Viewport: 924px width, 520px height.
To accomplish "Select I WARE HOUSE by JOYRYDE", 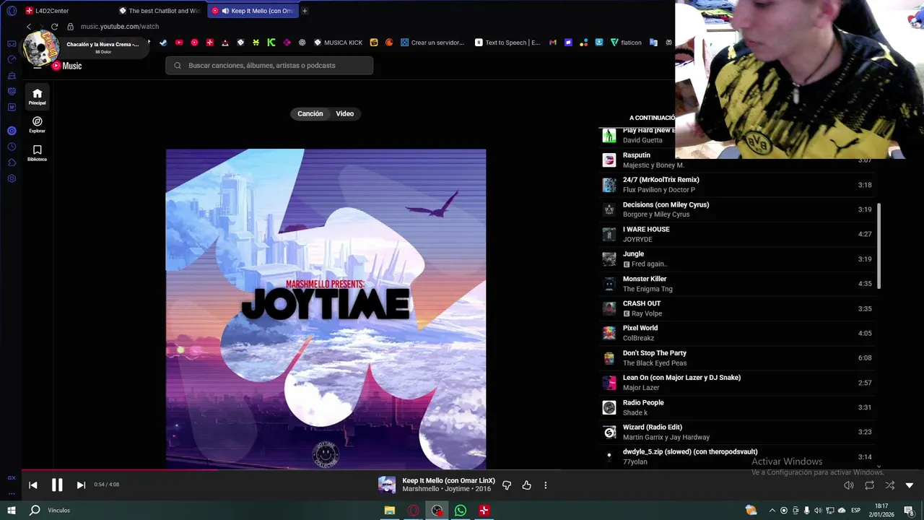I will point(736,234).
